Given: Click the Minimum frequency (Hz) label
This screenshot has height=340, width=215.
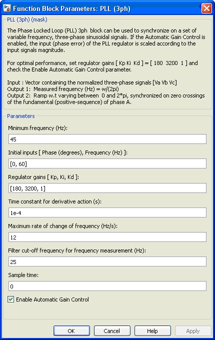Looking at the screenshot, I should pos(37,128).
